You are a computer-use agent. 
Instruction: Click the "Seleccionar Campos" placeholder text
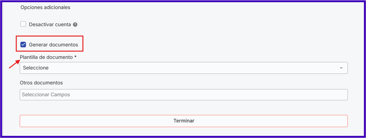pyautogui.click(x=46, y=95)
